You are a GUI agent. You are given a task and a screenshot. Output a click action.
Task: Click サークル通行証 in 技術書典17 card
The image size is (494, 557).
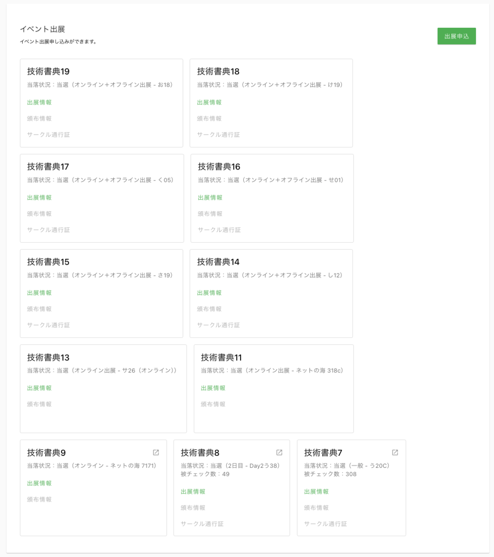click(x=48, y=230)
